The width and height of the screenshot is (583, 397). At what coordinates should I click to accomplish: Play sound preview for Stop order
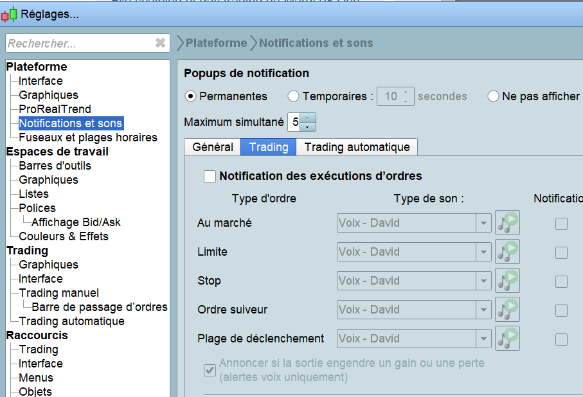[x=507, y=281]
